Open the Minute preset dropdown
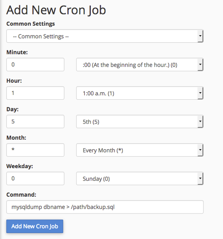The width and height of the screenshot is (223, 239). tap(140, 65)
